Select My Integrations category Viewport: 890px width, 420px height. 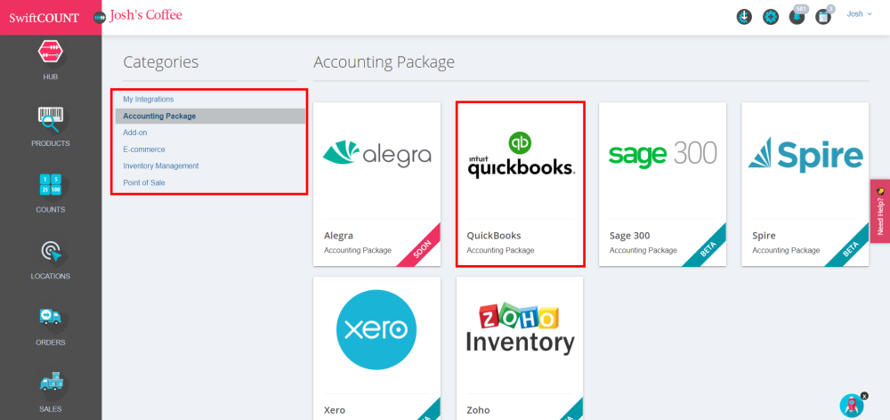click(149, 100)
